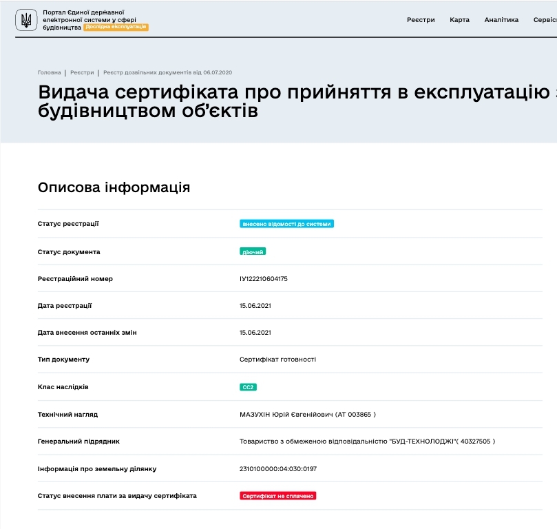Click the 'Описова інформація' section heading

point(114,187)
